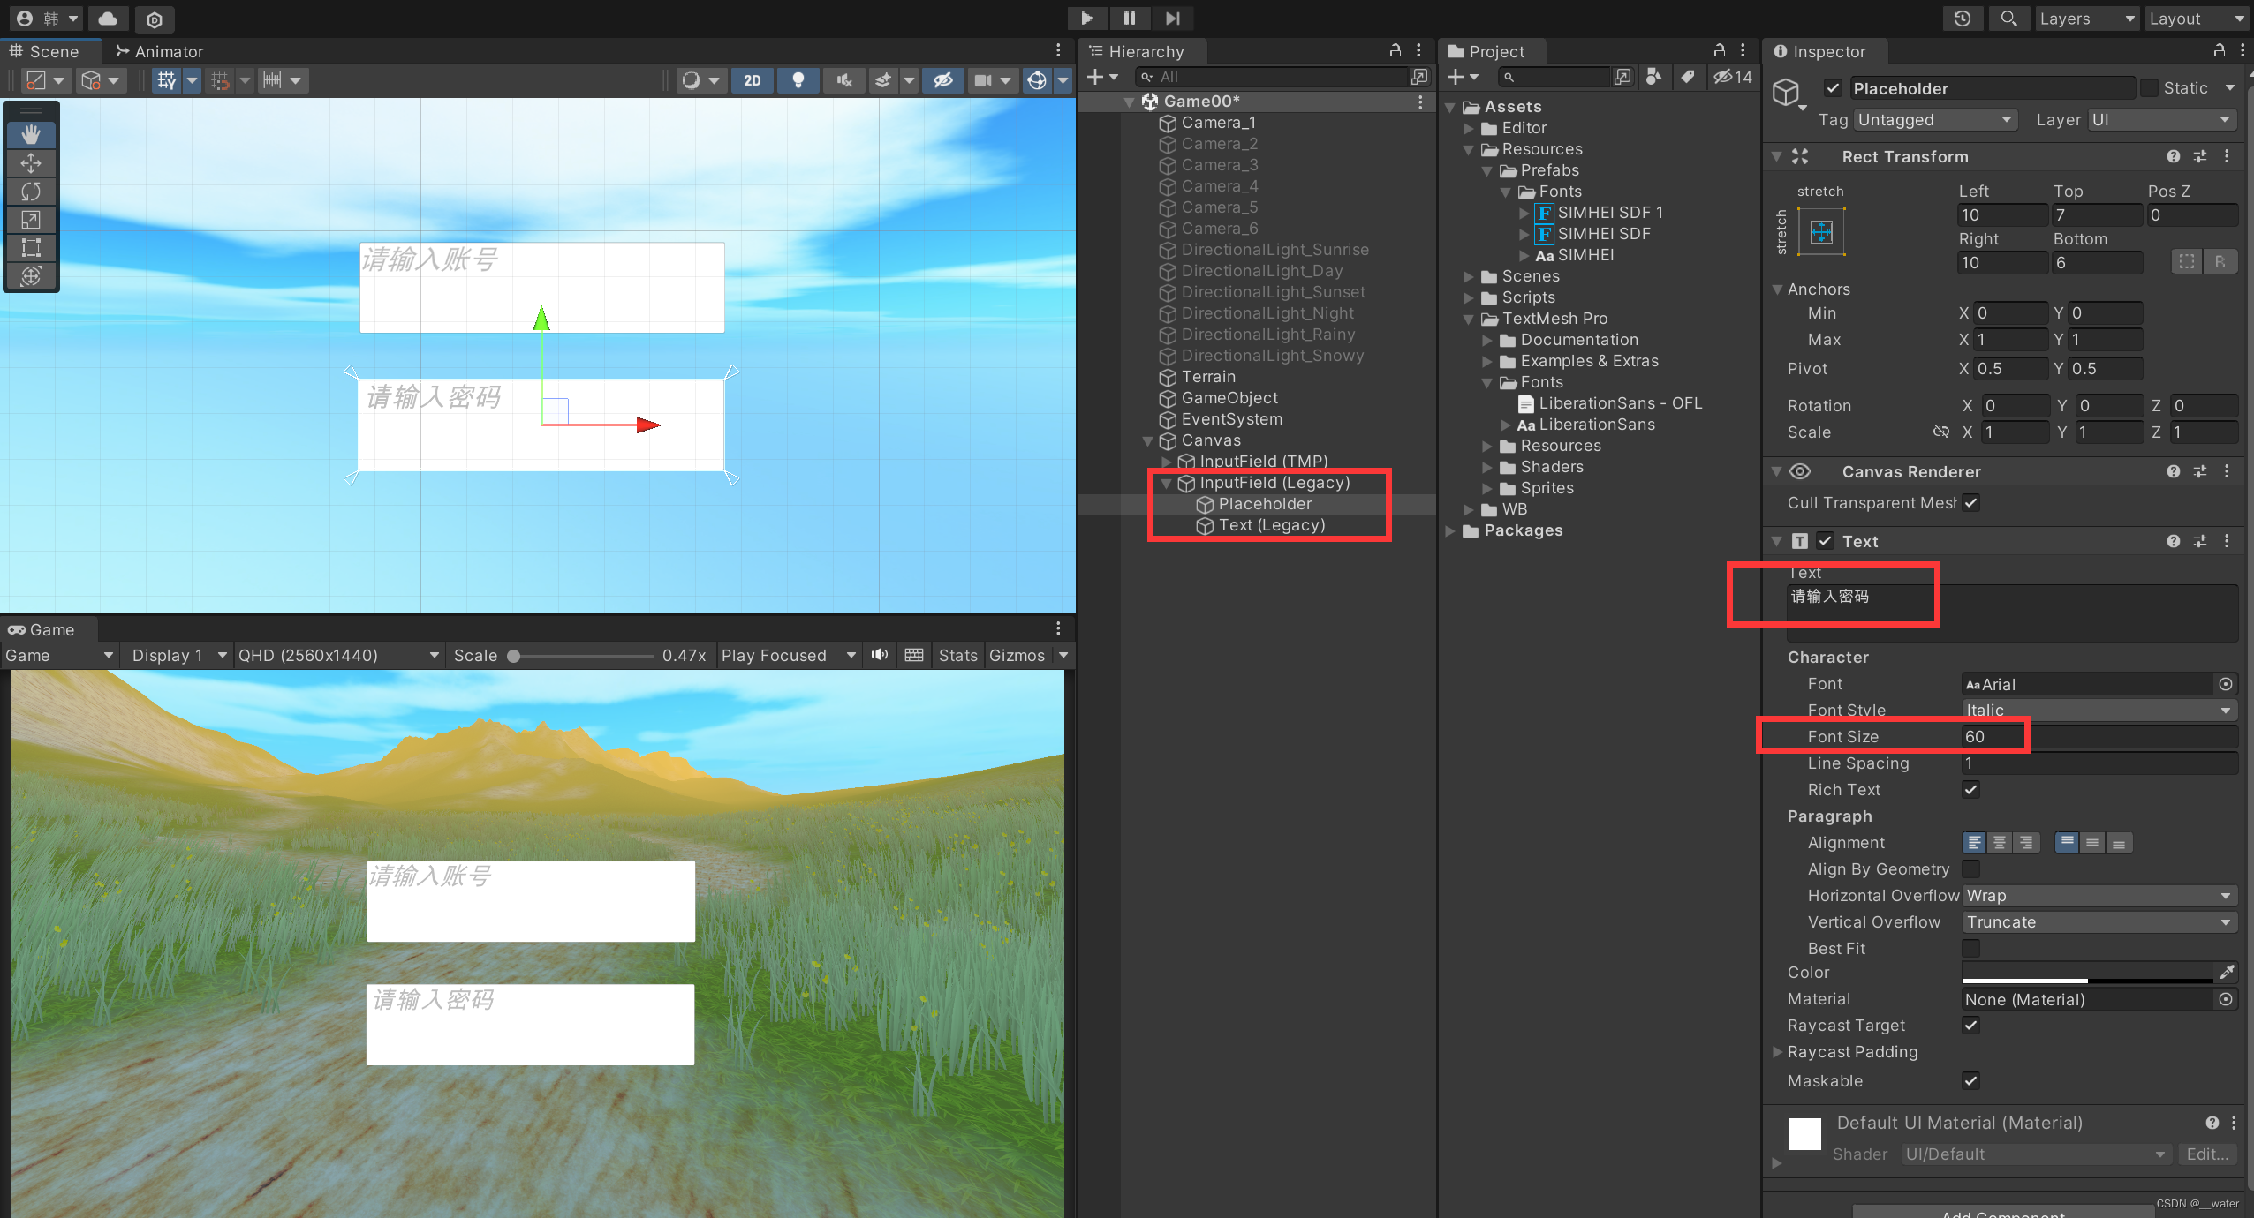Select the Rect tool in scene toolbar

(x=31, y=248)
